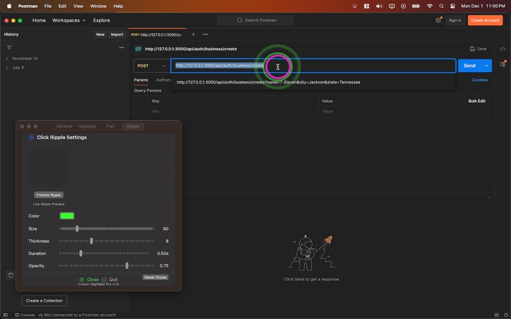Open a new request tab with plus icon
The width and height of the screenshot is (511, 319).
194,34
